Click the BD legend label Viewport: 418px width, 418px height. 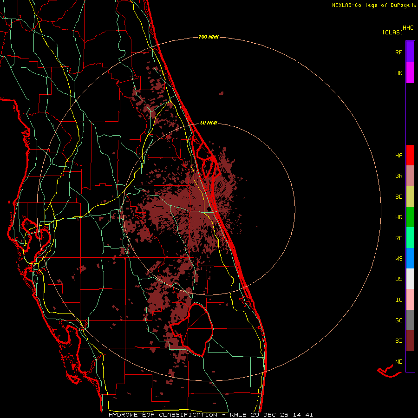tap(398, 197)
